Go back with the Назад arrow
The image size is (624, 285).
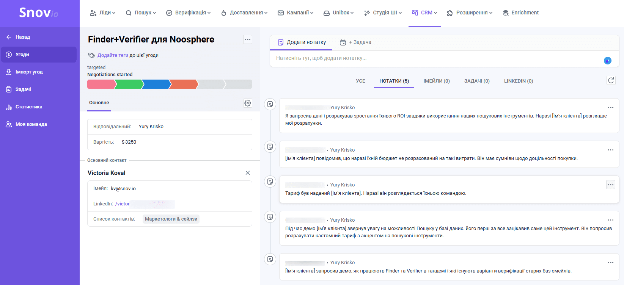(18, 37)
